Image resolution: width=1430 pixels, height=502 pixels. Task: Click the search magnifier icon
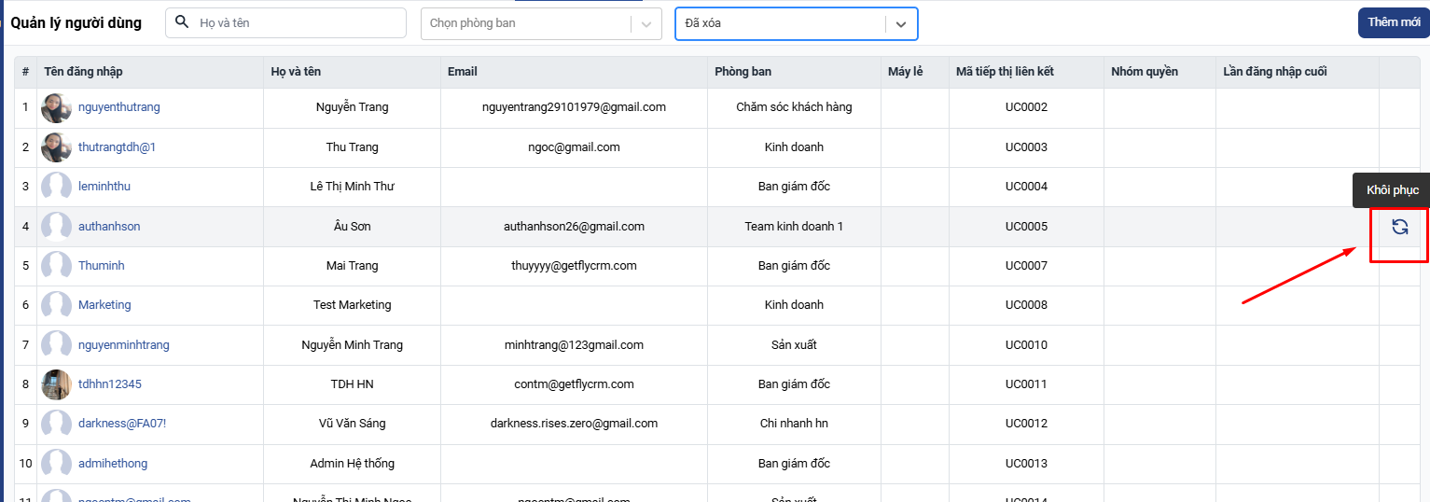click(182, 22)
